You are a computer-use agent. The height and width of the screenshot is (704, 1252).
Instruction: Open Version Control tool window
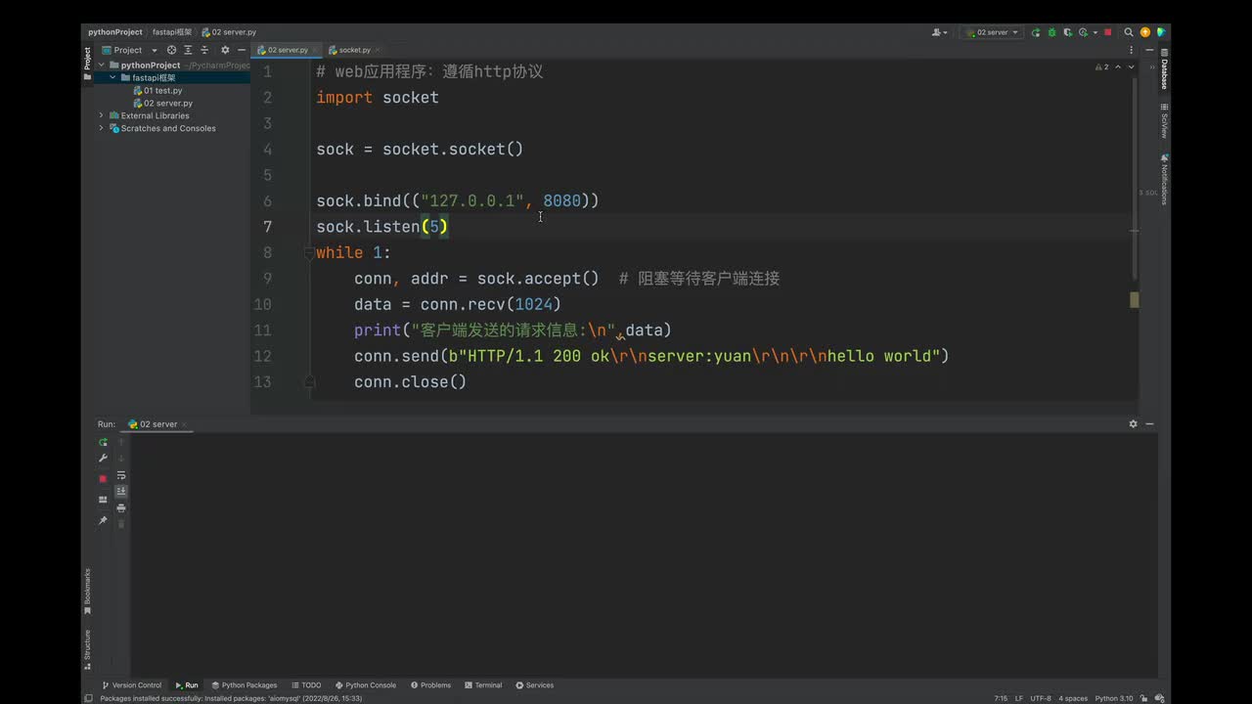click(x=132, y=685)
